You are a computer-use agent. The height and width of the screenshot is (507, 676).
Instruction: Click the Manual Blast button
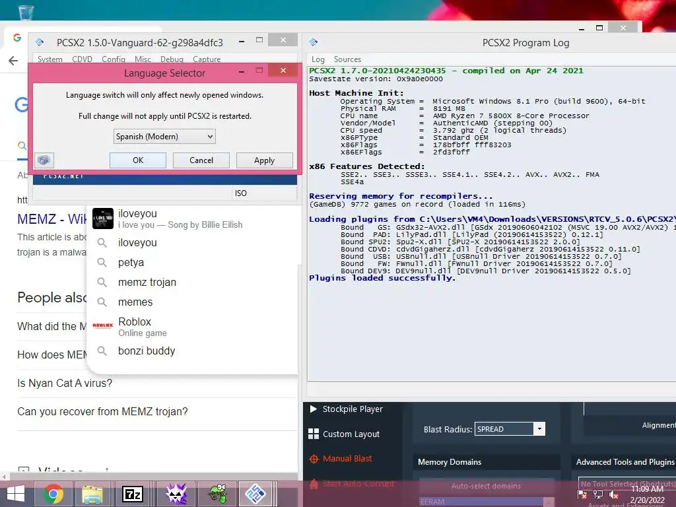tap(347, 459)
